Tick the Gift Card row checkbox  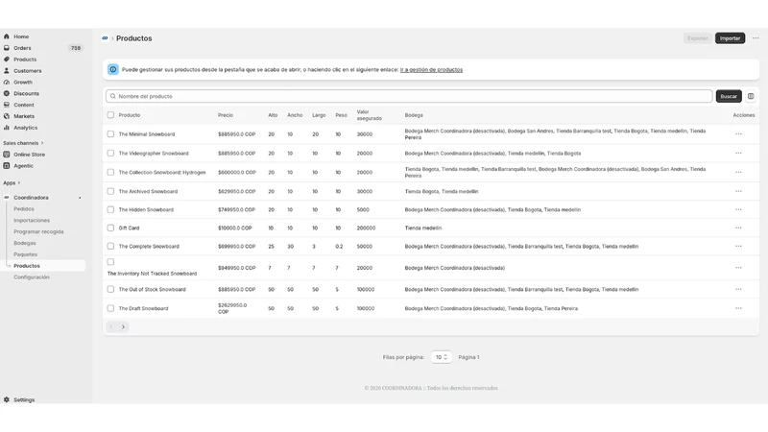coord(110,228)
